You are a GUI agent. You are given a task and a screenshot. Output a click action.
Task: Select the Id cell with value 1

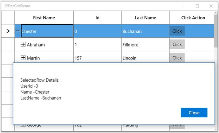[x=98, y=44]
